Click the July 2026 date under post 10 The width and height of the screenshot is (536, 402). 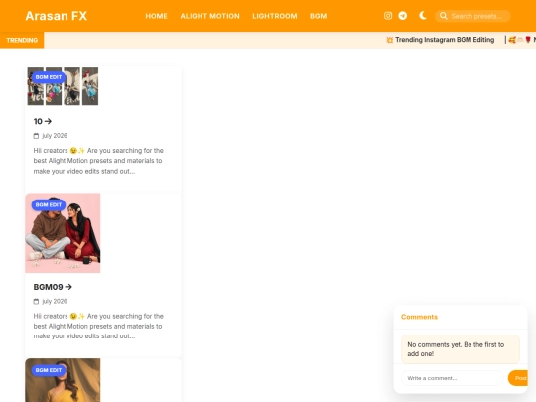pos(55,136)
